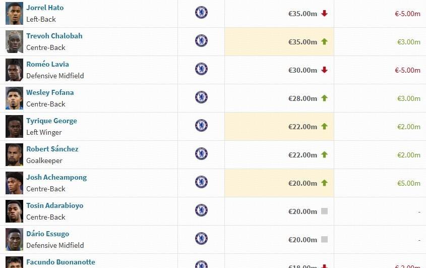Click Roméo Lavia's portrait thumbnail

[x=15, y=70]
